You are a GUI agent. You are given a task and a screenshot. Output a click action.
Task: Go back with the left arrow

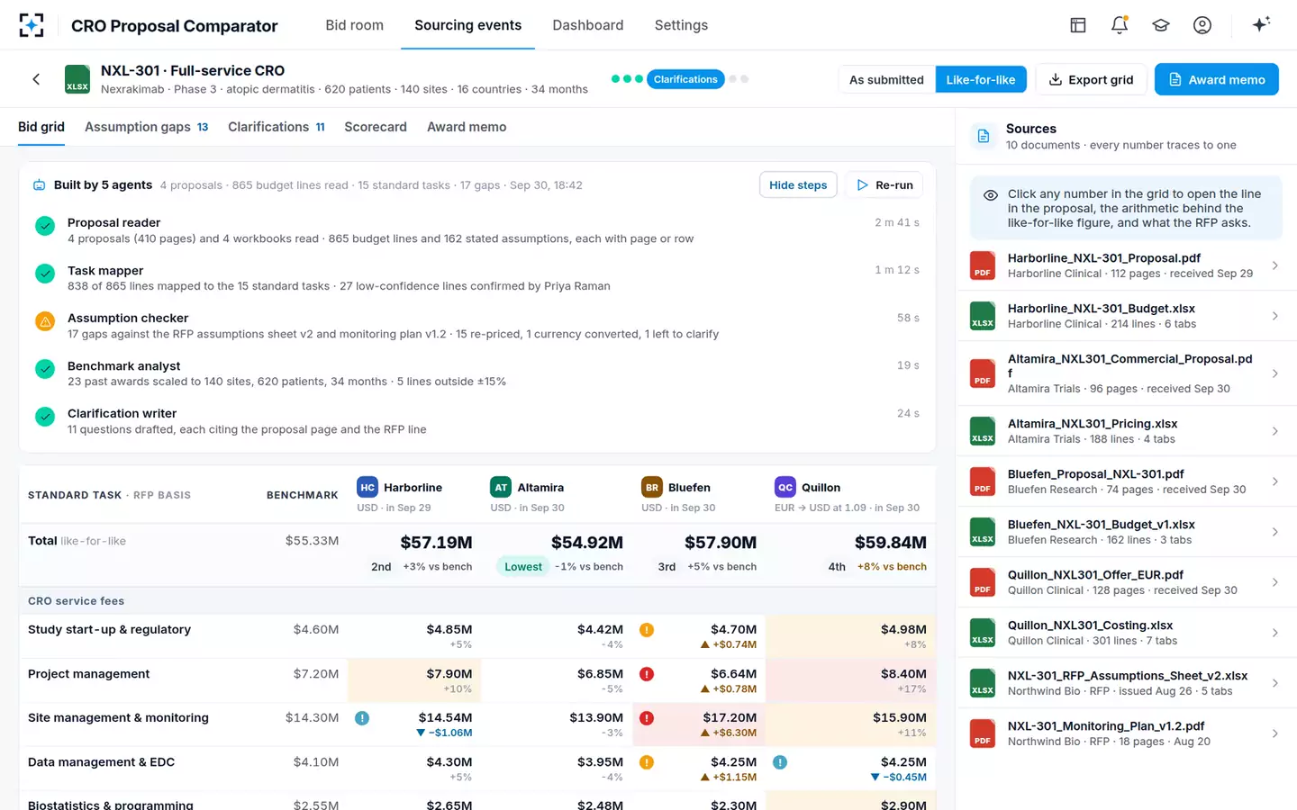36,79
